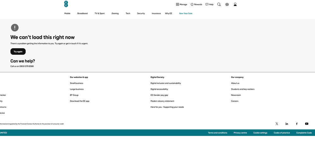Go to the New Year Sale page
The width and height of the screenshot is (315, 142).
pos(186,14)
